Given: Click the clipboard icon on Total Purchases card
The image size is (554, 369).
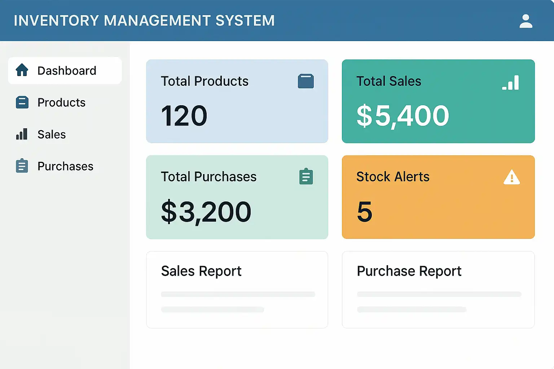Looking at the screenshot, I should pos(306,177).
